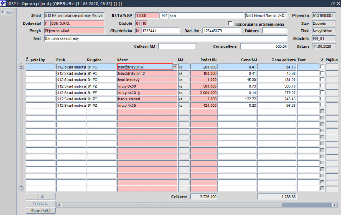Click the Nav icon in left sidebar
341x215 pixels.
pyautogui.click(x=3, y=12)
